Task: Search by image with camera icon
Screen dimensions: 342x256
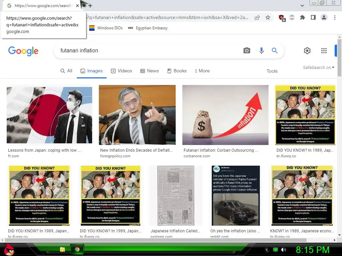Action: (247, 51)
